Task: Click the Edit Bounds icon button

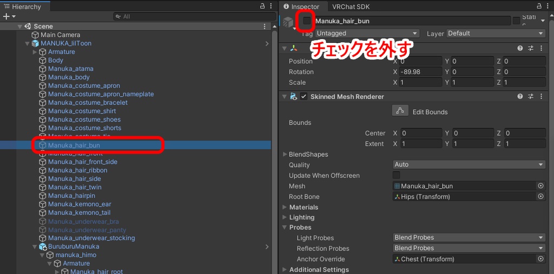Action: pos(400,111)
